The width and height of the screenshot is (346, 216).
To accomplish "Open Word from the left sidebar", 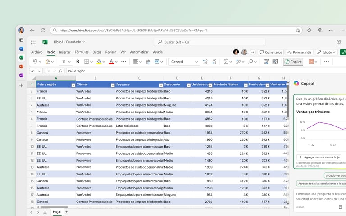I will (x=22, y=49).
